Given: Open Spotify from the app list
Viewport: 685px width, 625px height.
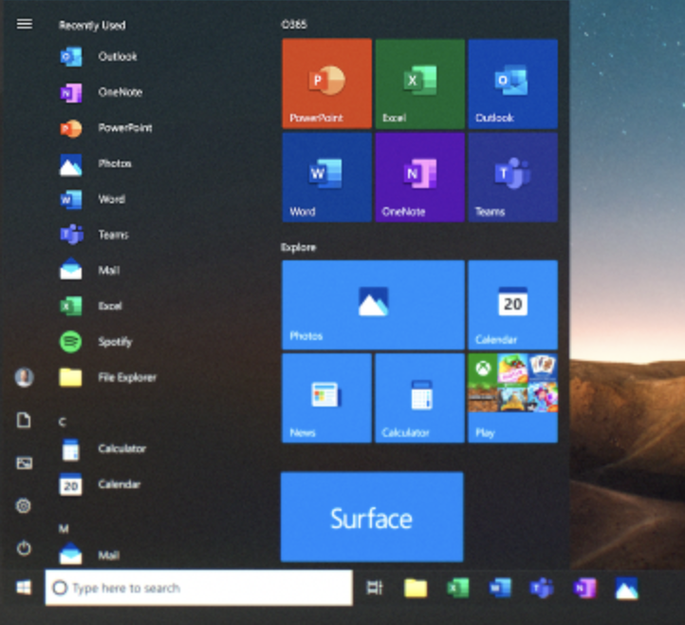Looking at the screenshot, I should click(96, 342).
